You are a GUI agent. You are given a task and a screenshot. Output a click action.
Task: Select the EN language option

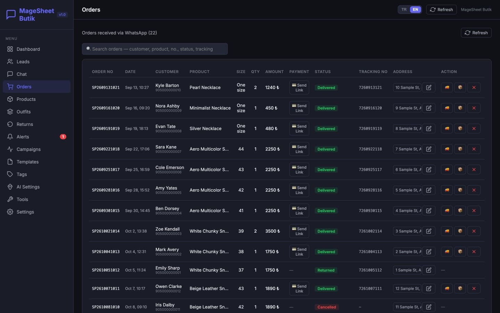[x=415, y=10]
